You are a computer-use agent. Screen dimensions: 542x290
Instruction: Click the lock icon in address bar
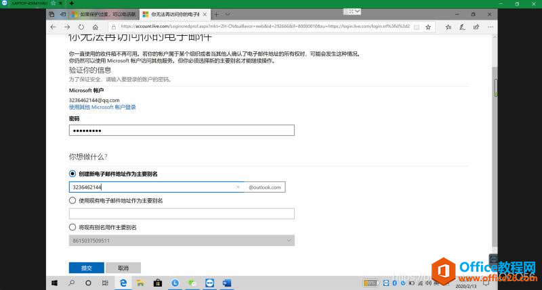[x=113, y=27]
